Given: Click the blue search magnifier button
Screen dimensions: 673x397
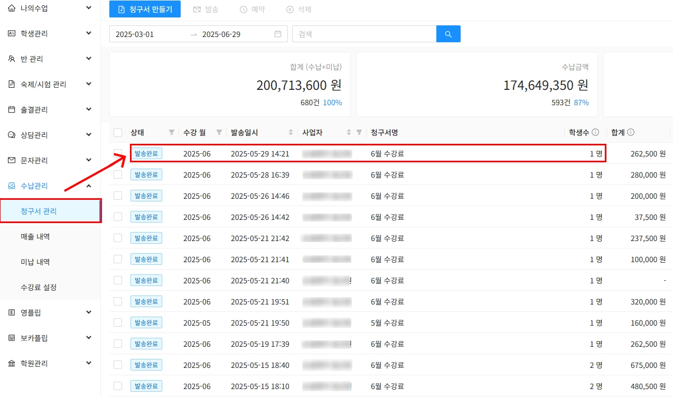Looking at the screenshot, I should [x=448, y=34].
